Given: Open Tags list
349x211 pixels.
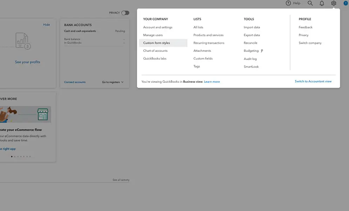Looking at the screenshot, I should click(x=197, y=66).
